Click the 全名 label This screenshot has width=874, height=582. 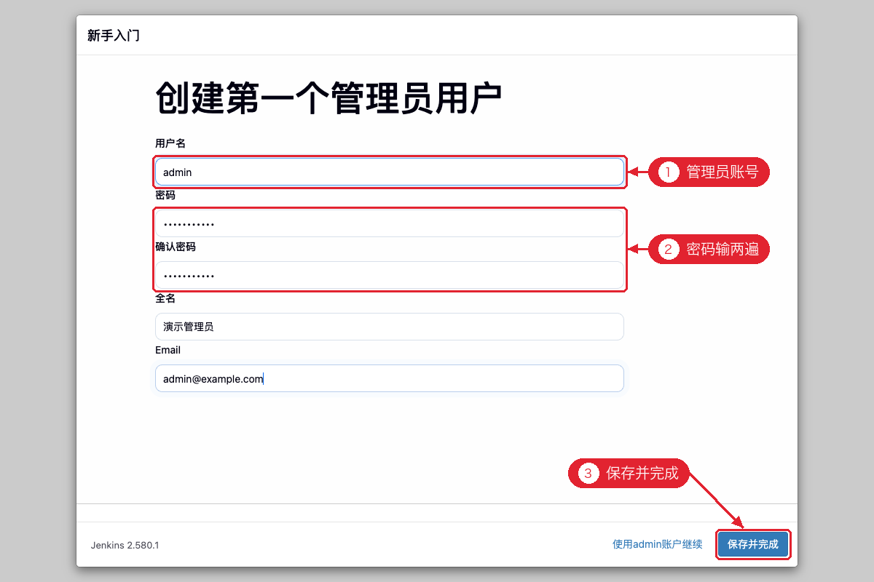pos(165,298)
